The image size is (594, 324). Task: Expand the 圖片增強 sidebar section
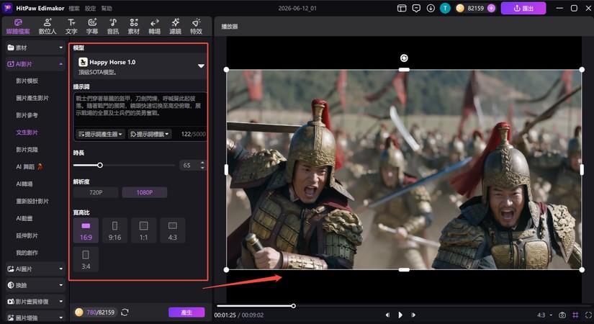[35, 318]
